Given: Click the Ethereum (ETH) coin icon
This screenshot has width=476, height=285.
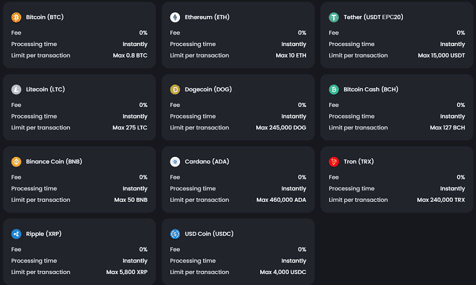Looking at the screenshot, I should pos(175,17).
